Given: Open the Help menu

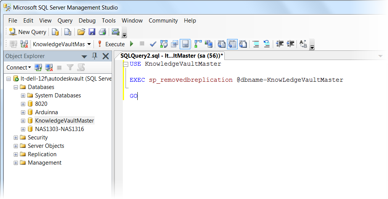Looking at the screenshot, I should coord(190,21).
